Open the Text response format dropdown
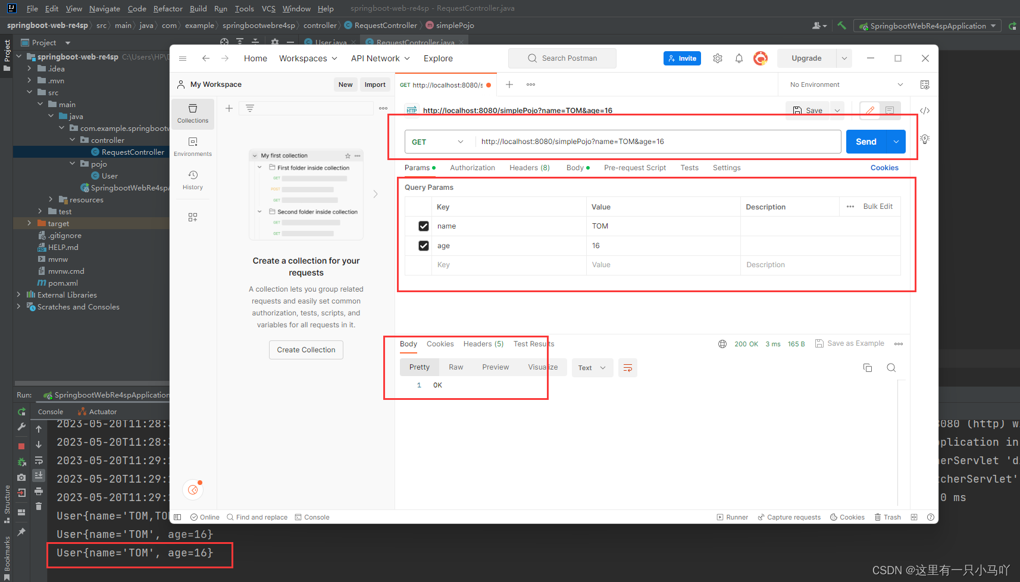The image size is (1020, 582). [x=592, y=368]
